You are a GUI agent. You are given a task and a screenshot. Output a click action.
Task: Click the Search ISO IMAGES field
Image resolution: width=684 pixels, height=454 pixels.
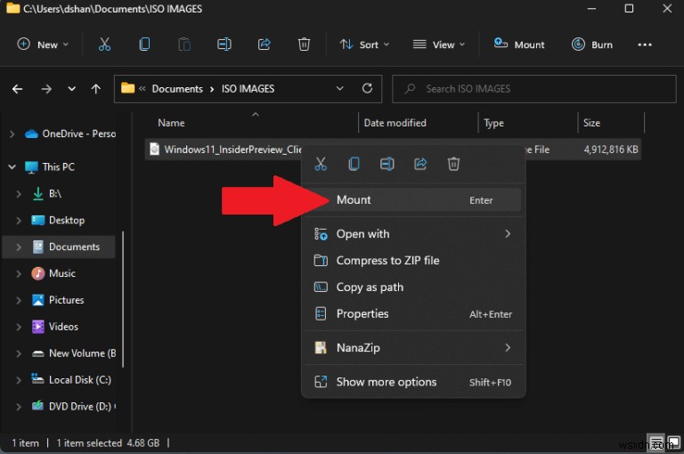[534, 88]
